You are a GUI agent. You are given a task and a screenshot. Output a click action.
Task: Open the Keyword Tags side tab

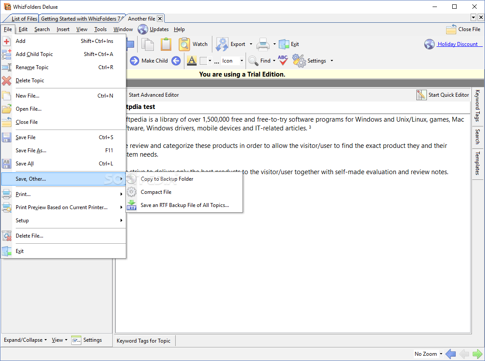[x=478, y=105]
